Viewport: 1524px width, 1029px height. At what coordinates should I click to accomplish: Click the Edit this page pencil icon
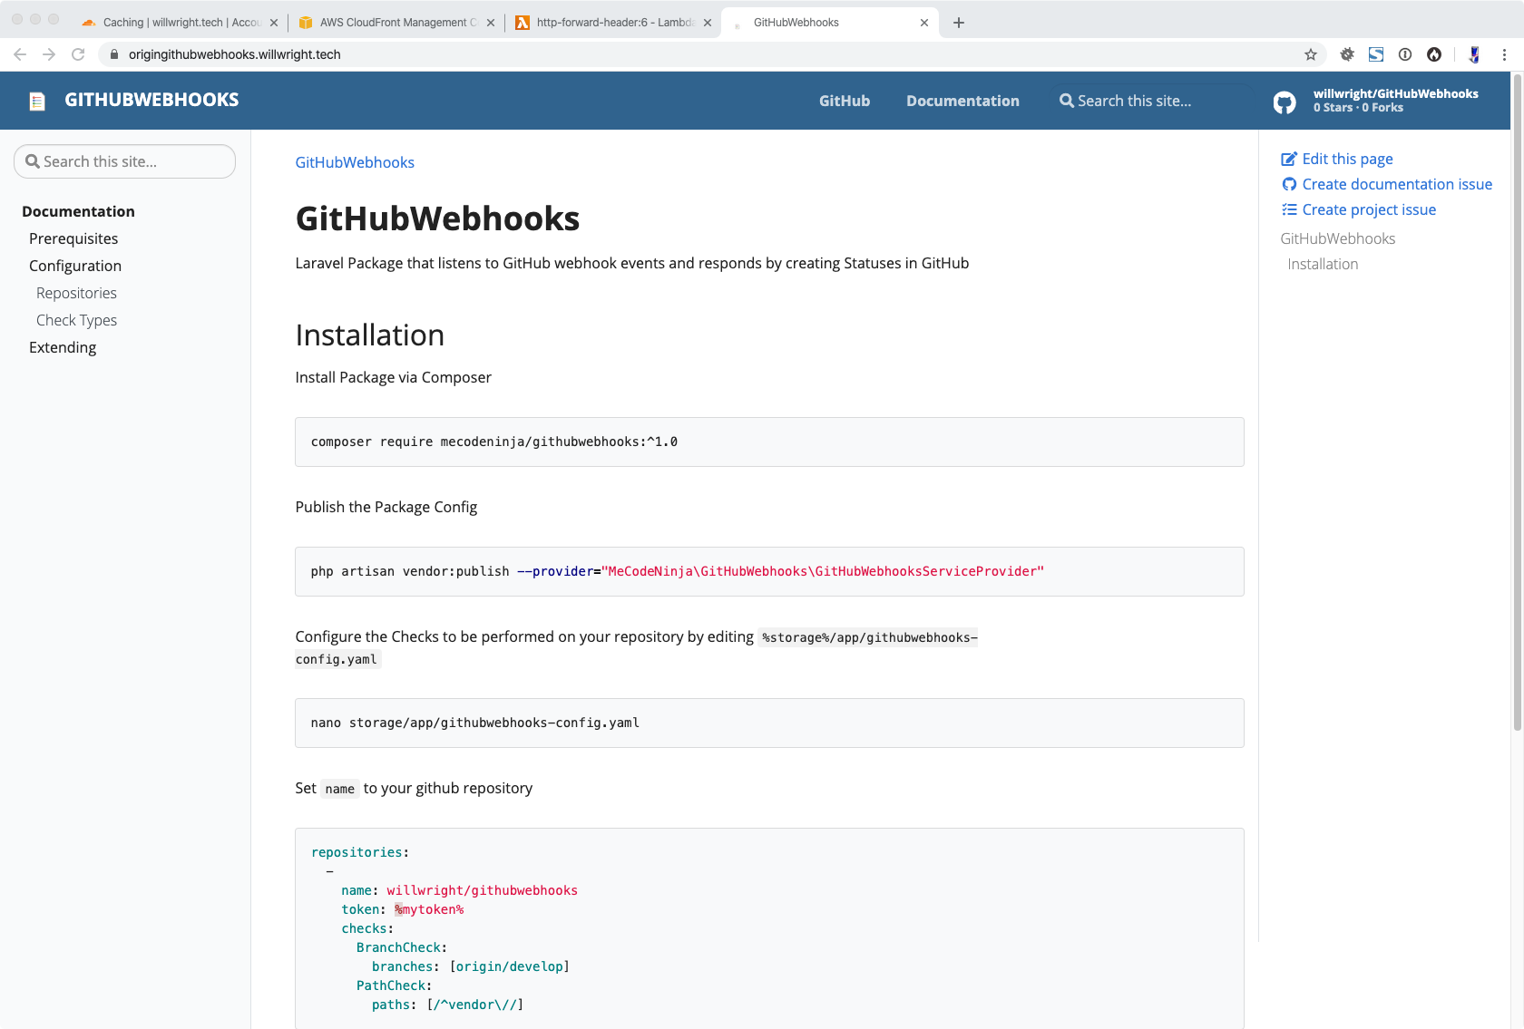click(1288, 159)
